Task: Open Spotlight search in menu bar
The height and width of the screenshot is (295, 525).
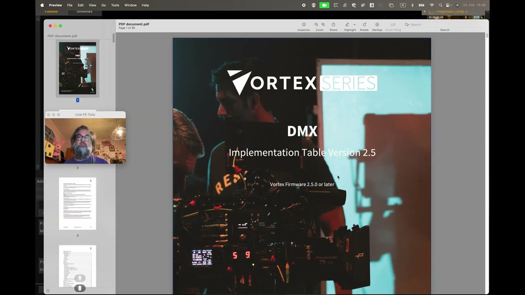Action: click(441, 5)
